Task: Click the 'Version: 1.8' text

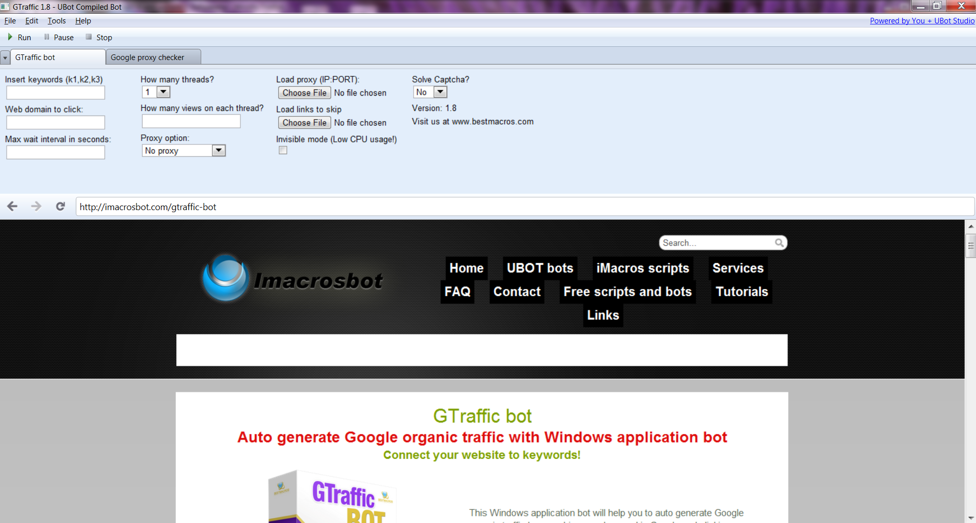Action: click(x=434, y=108)
